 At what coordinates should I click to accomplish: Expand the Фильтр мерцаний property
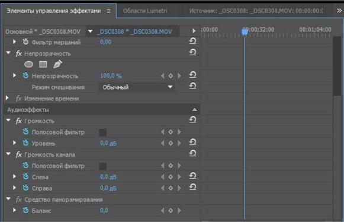tap(14, 42)
